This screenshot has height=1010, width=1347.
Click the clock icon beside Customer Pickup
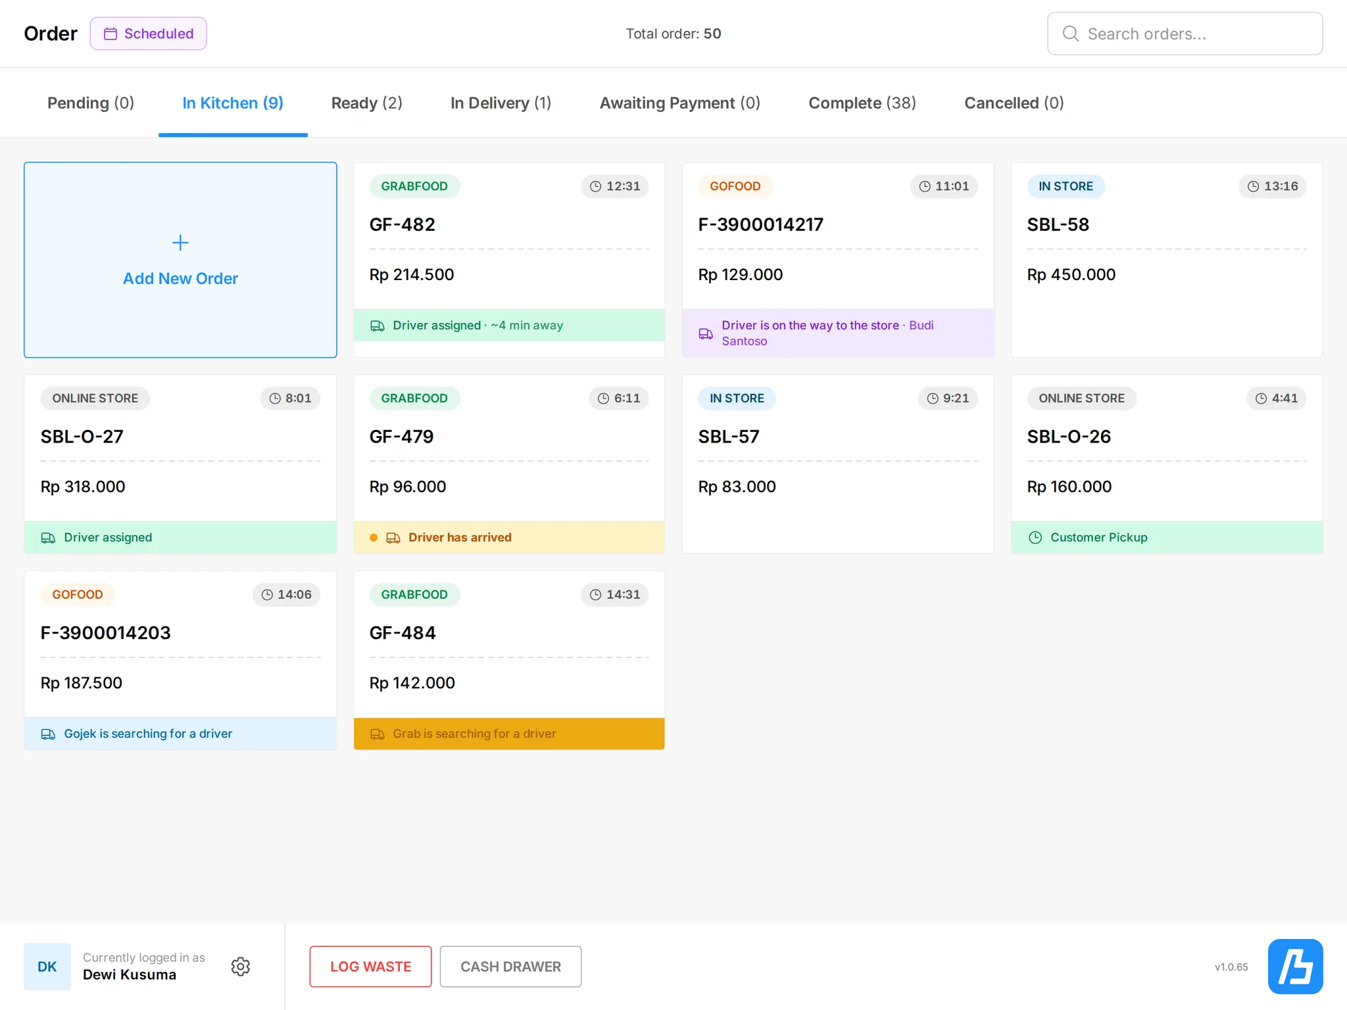coord(1035,537)
